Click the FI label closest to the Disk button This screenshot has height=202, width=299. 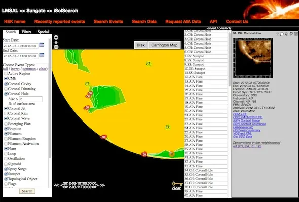tap(148, 63)
